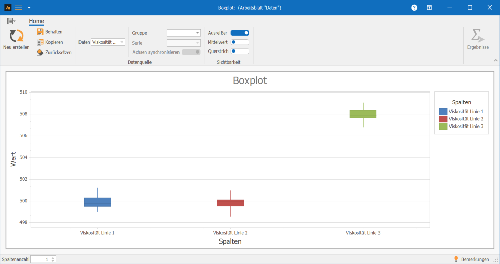Click the Kopieren copy icon
The width and height of the screenshot is (500, 264).
(x=40, y=42)
